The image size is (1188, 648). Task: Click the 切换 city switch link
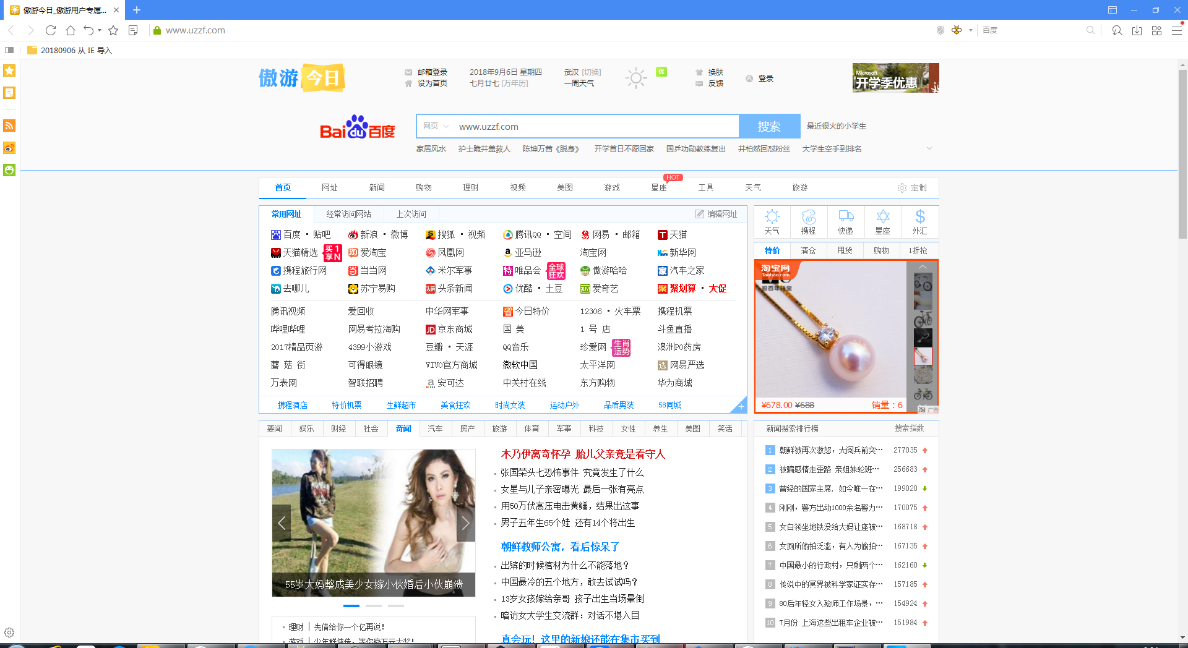(592, 72)
